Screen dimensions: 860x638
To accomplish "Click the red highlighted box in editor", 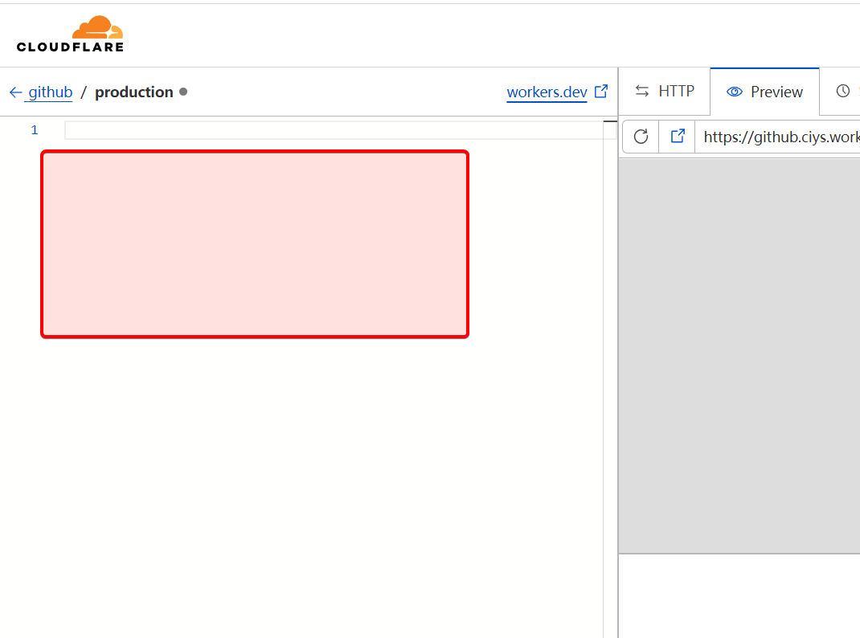I will pos(255,244).
